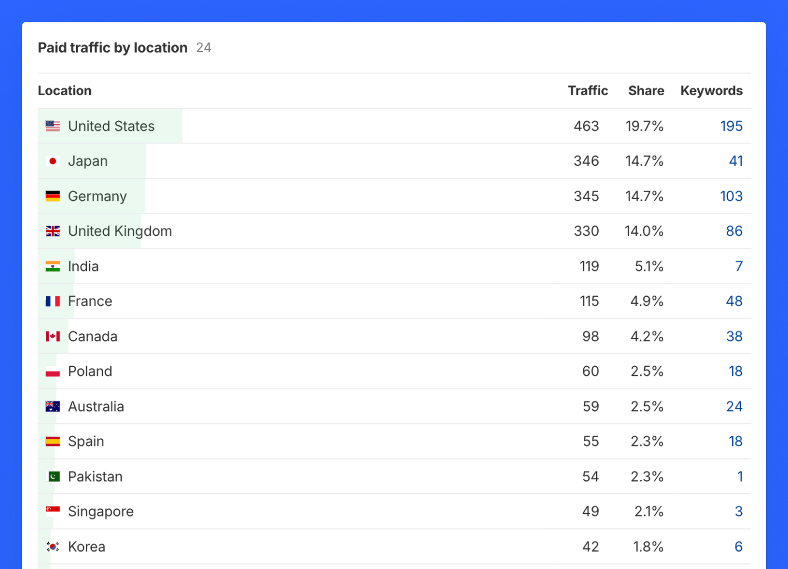Viewport: 788px width, 569px height.
Task: Click the India flag icon
Action: (53, 266)
